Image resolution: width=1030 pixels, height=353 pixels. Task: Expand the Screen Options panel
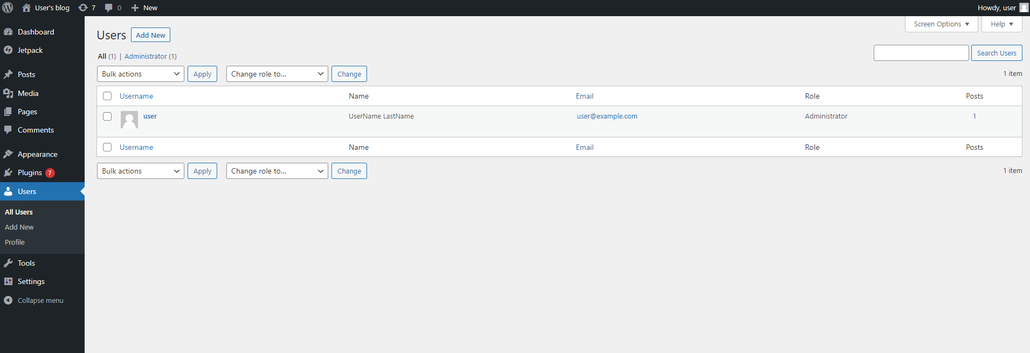click(942, 24)
